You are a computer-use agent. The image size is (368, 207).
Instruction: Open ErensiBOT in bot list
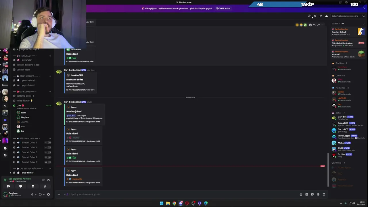pyautogui.click(x=348, y=124)
